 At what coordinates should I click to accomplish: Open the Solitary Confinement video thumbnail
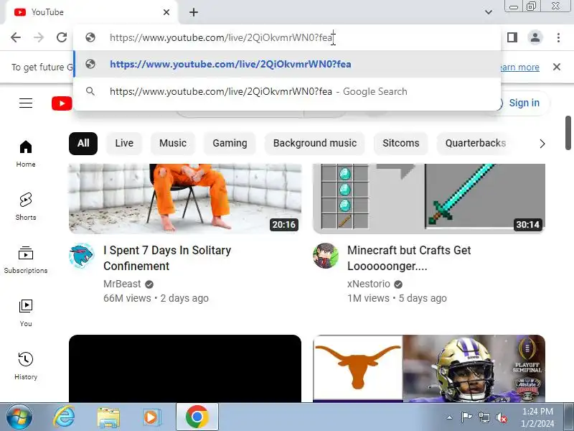pyautogui.click(x=185, y=199)
